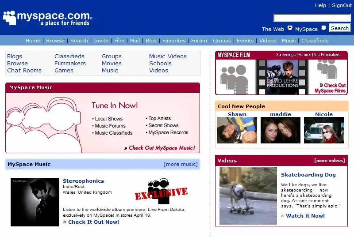The image size is (354, 237).
Task: Click the Watch it Now! link
Action: (x=305, y=216)
